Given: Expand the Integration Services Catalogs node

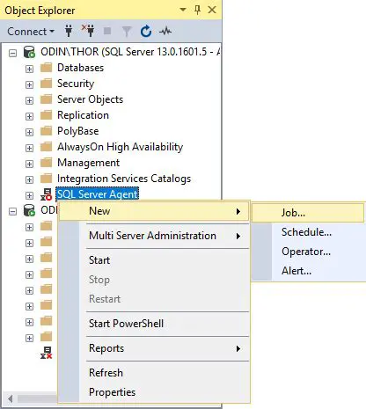Looking at the screenshot, I should pos(29,179).
